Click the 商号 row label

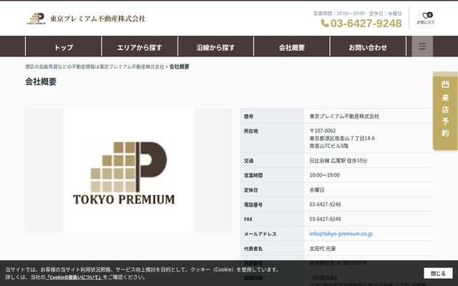248,117
